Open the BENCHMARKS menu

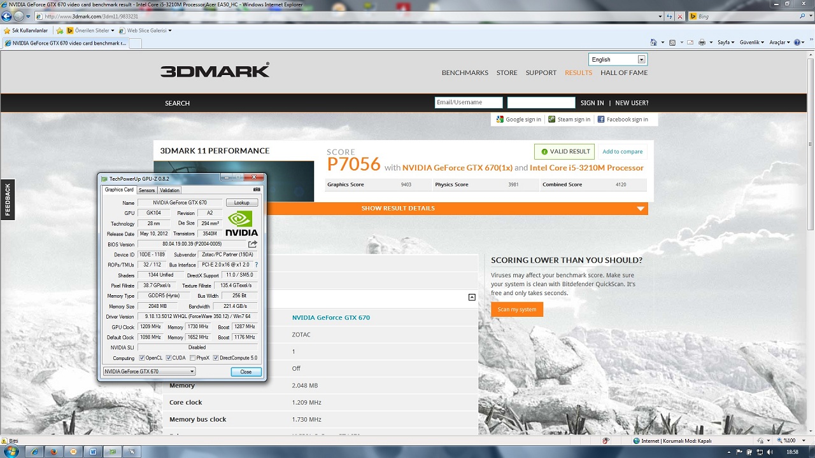pyautogui.click(x=465, y=73)
